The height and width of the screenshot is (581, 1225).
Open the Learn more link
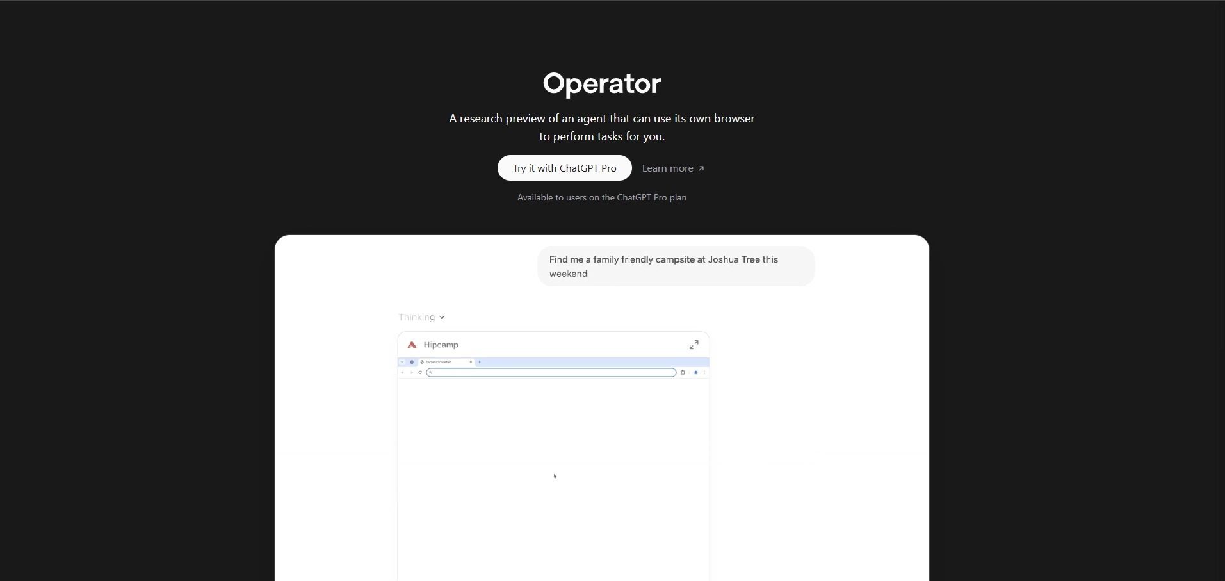pyautogui.click(x=673, y=168)
